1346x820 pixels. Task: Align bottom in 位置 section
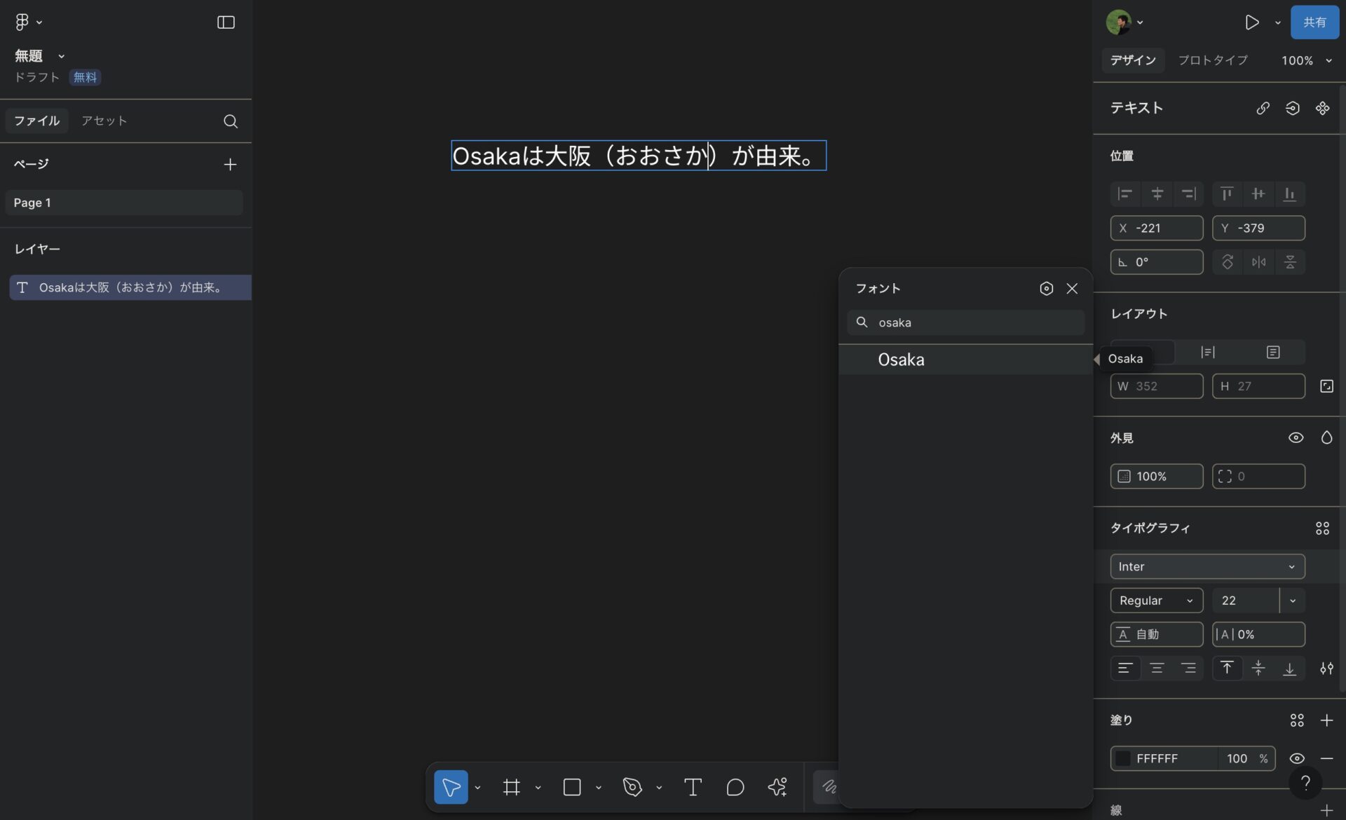(1289, 194)
